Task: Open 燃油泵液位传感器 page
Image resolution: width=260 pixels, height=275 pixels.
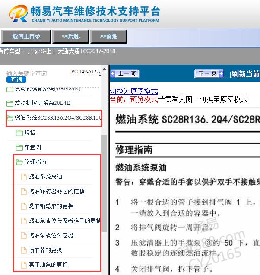Action: (51, 235)
